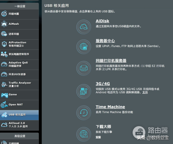173x144 pixels.
Task: Click the 一般设置 section header
Action: tap(20, 6)
